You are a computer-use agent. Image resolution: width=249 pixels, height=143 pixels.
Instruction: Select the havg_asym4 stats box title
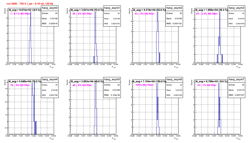point(50,79)
